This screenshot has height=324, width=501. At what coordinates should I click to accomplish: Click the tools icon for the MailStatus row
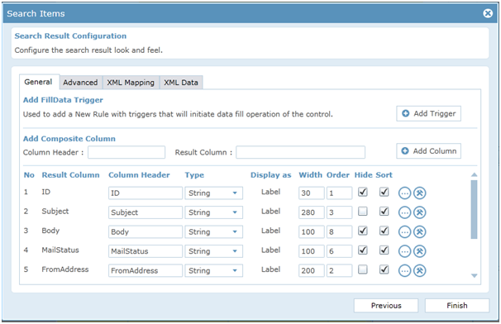420,251
